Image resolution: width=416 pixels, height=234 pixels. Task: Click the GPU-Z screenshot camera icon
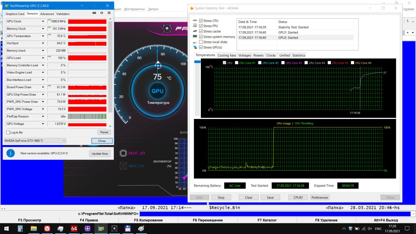tap(94, 13)
